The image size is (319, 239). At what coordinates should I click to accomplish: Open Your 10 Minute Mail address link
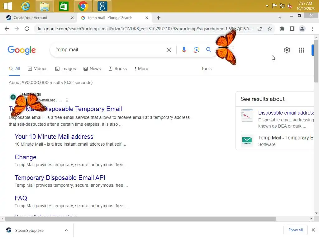point(54,137)
